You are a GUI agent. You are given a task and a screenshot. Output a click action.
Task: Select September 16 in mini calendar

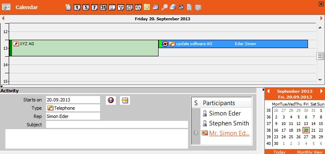coord(276,130)
